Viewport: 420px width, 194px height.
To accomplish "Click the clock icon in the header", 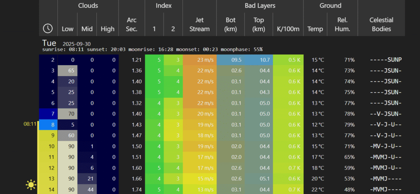I will (48, 28).
